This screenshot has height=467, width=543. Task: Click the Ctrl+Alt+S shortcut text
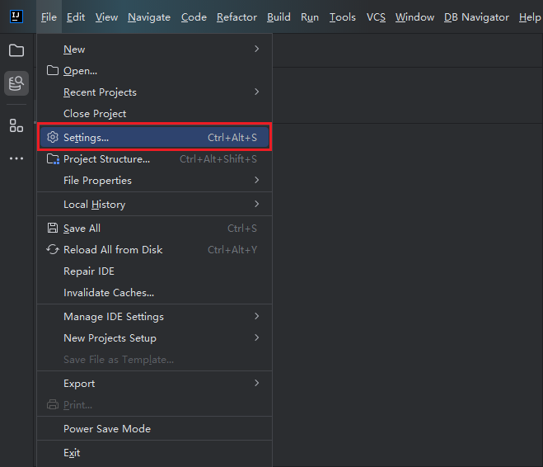(232, 138)
